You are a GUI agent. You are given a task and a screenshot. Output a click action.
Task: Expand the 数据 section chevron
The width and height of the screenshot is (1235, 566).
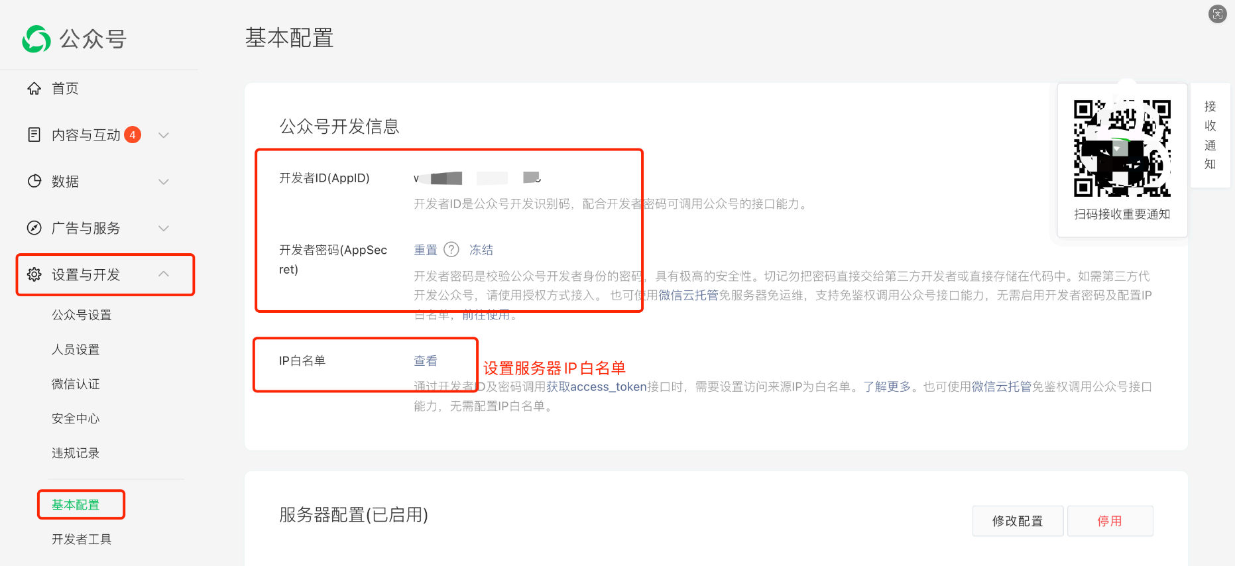(x=164, y=182)
